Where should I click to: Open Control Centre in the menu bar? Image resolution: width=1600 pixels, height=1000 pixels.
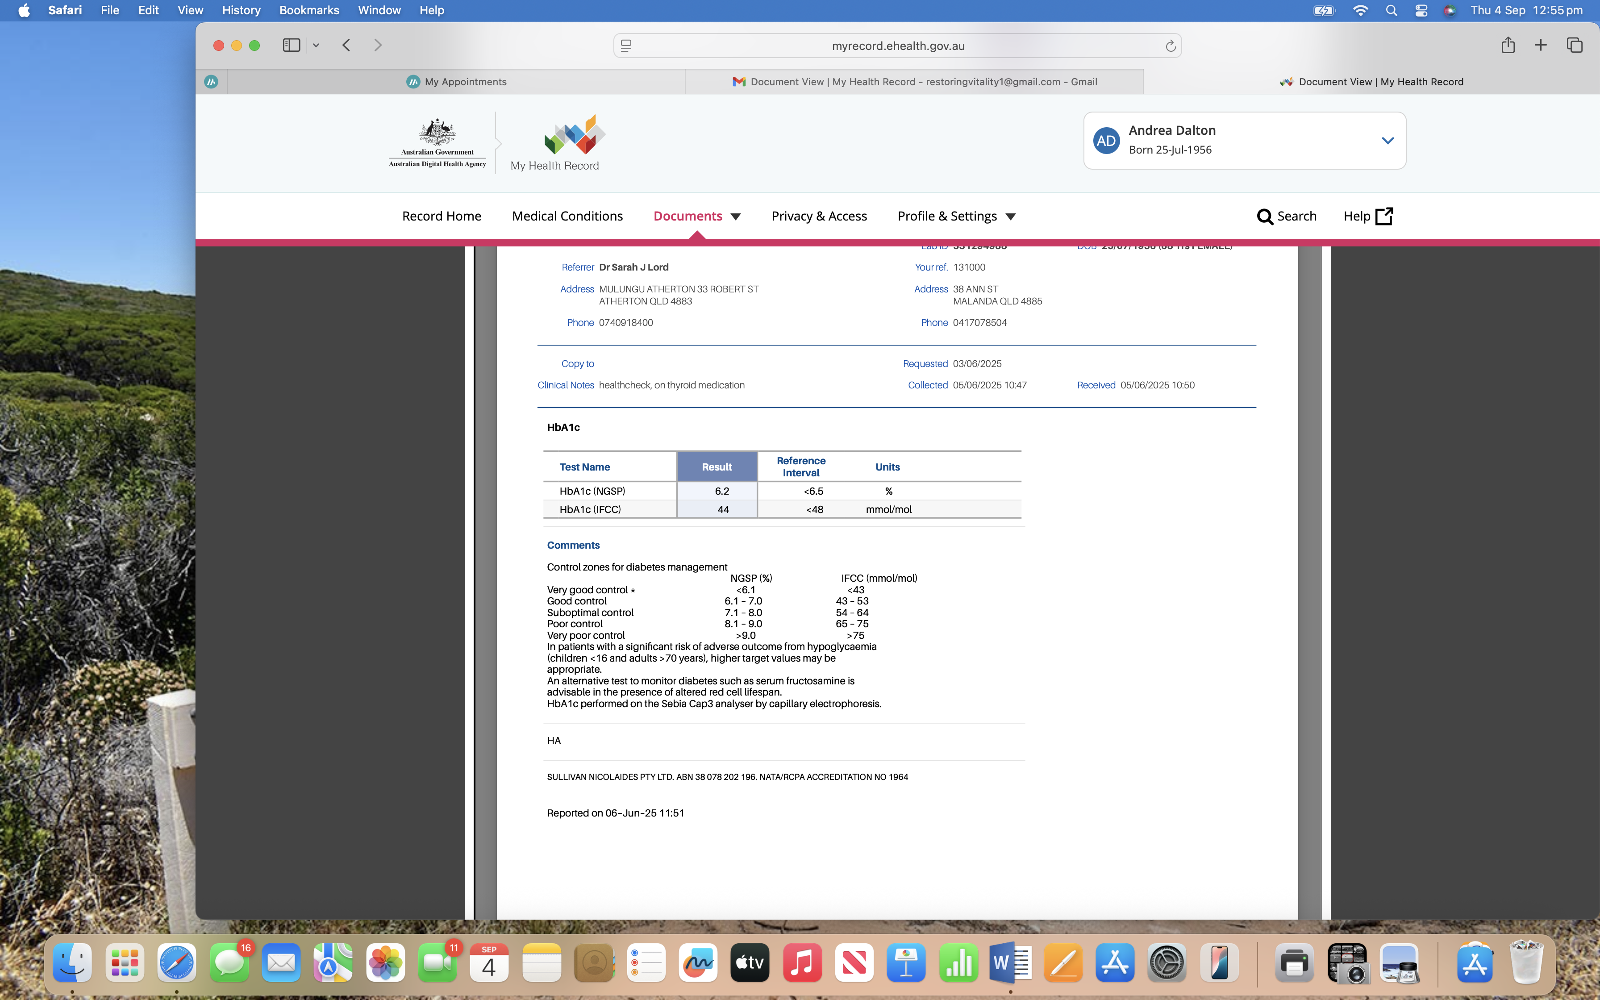[x=1421, y=10]
